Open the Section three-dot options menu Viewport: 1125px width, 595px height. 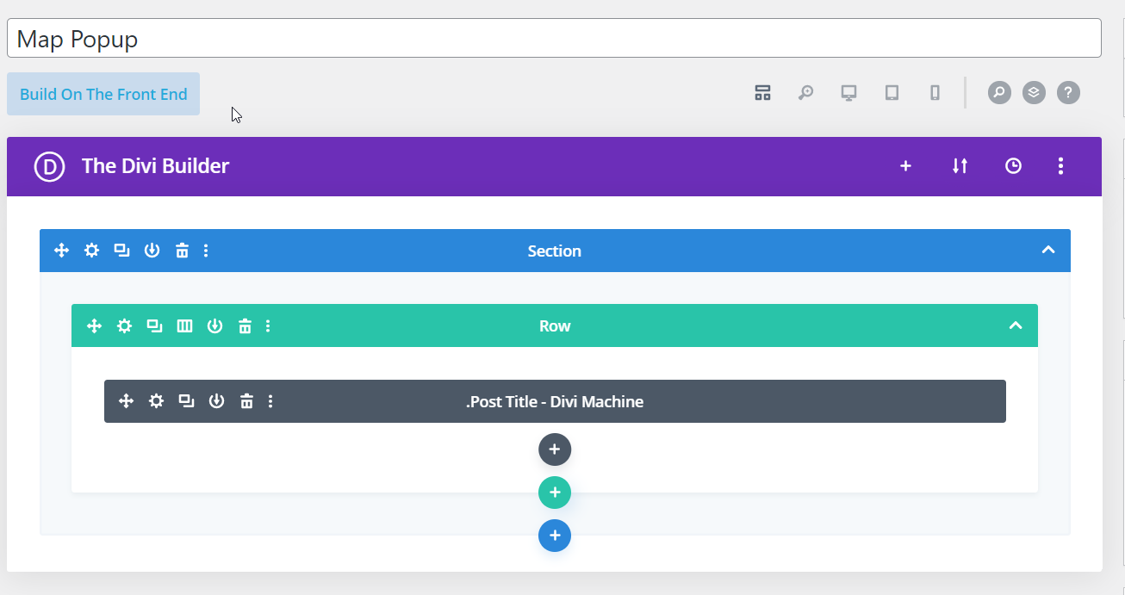click(x=206, y=250)
